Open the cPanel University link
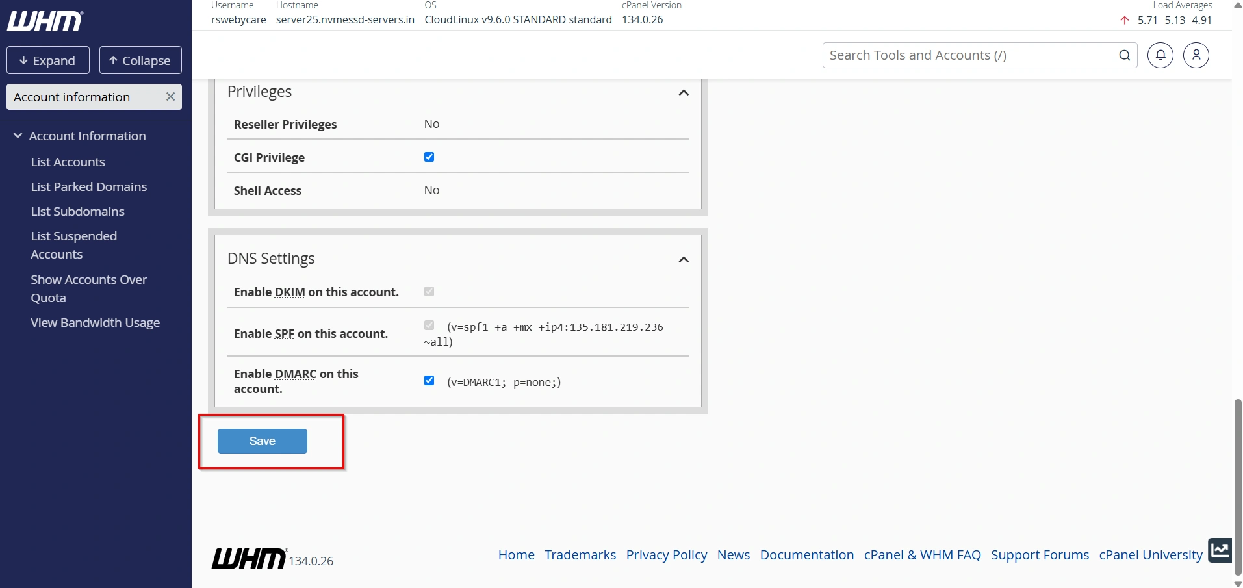 [1151, 555]
